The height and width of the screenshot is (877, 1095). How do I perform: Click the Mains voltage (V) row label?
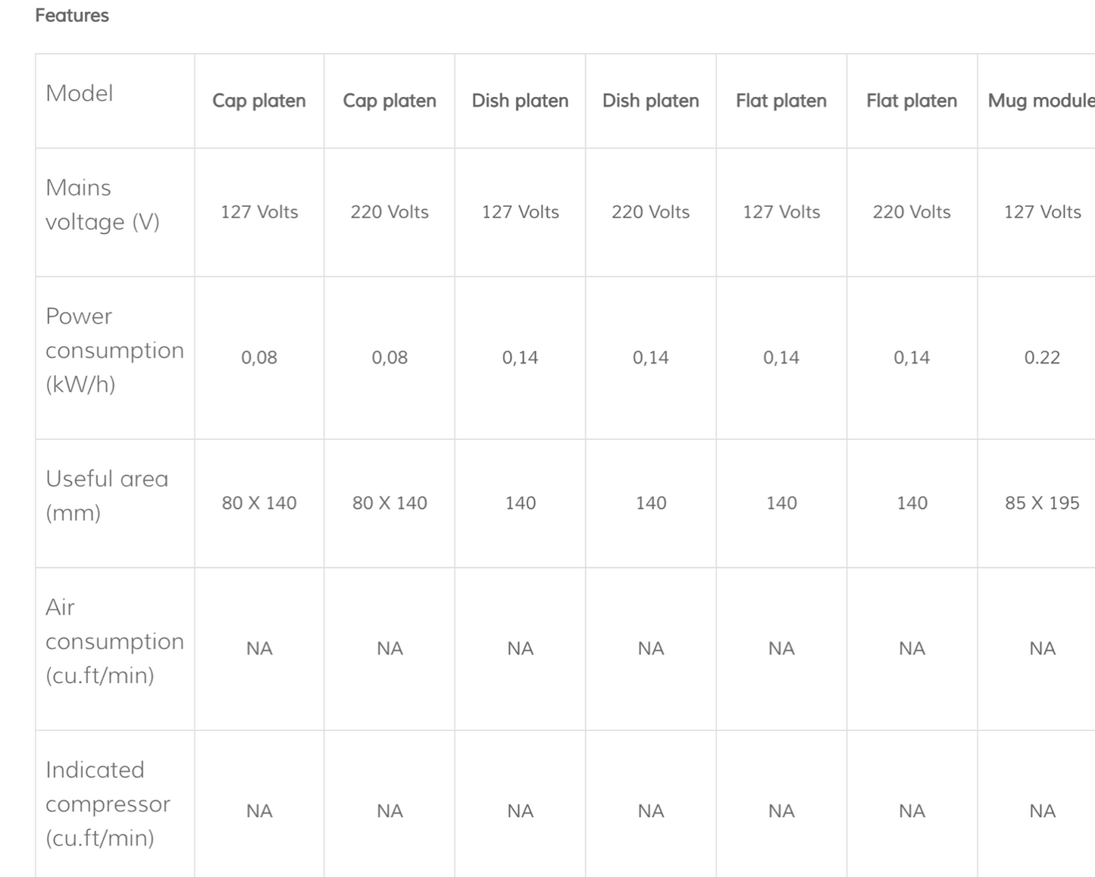pyautogui.click(x=102, y=204)
